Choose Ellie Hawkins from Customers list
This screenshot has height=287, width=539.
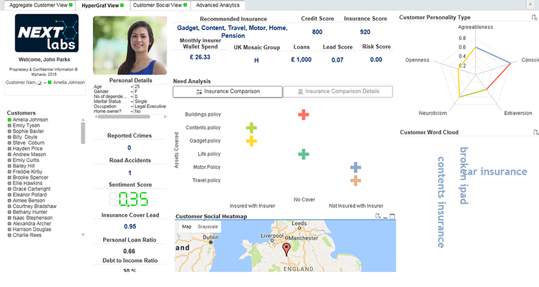tap(27, 184)
